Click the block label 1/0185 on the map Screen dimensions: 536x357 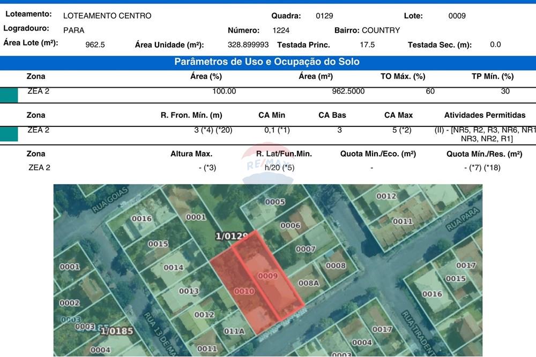pos(116,331)
